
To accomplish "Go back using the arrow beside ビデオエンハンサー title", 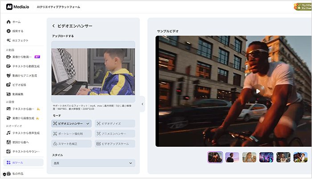I will (x=53, y=26).
